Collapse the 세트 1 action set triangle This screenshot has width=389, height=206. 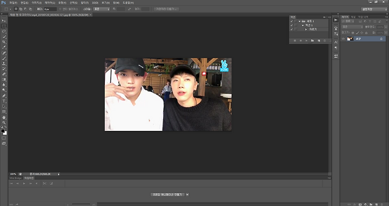[x=300, y=21]
